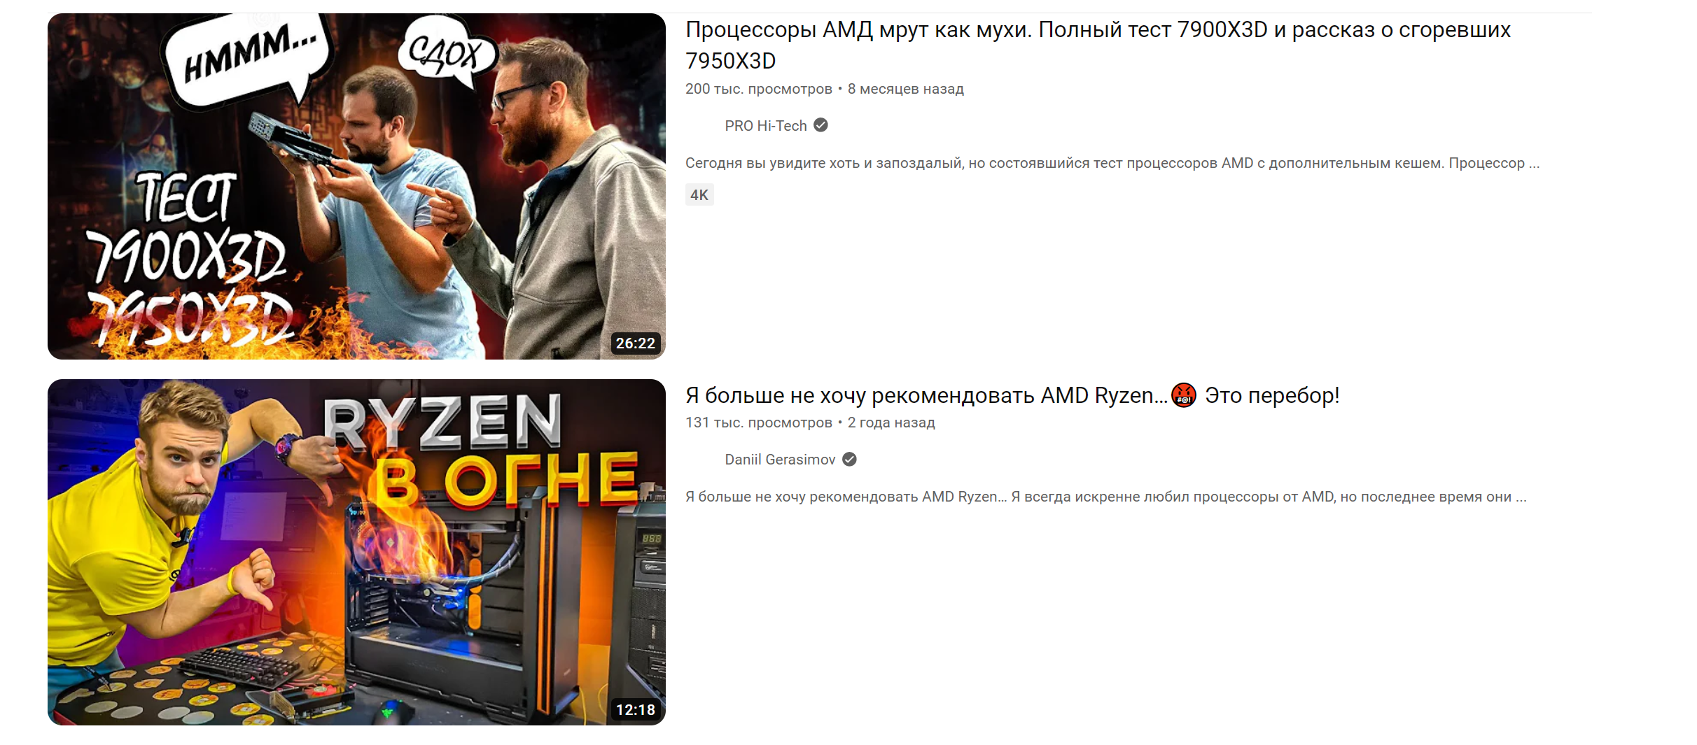Click the title Я больше не хочу рекомендовать AMD Ryzen
Image resolution: width=1697 pixels, height=745 pixels.
[x=1012, y=395]
